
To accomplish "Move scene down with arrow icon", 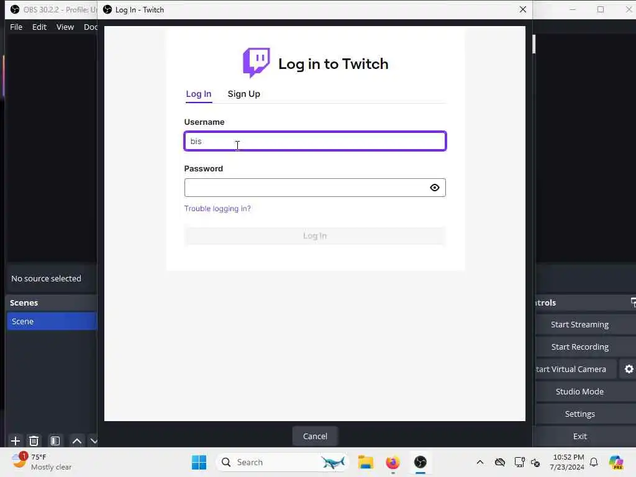I will (x=94, y=440).
